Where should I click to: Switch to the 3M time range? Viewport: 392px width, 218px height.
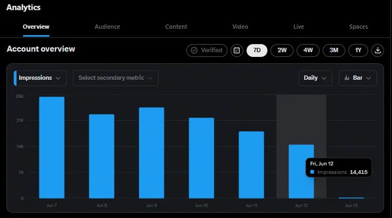334,51
